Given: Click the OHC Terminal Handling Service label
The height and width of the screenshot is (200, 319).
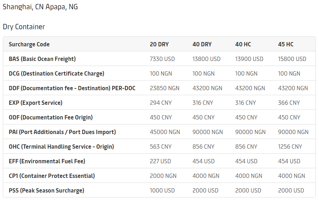Looking at the screenshot, I should tap(61, 147).
